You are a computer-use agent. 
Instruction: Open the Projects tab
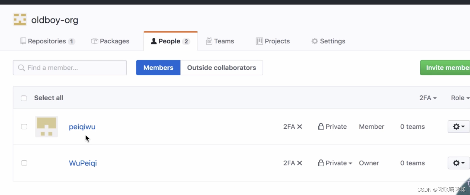point(273,41)
